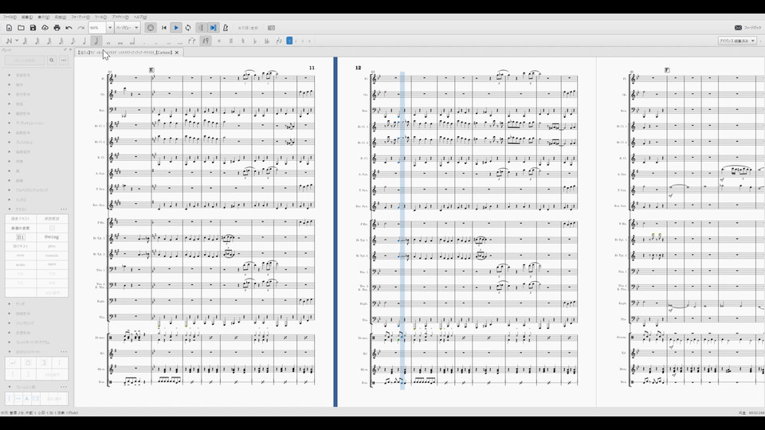Start playback with the Play button
Image resolution: width=765 pixels, height=430 pixels.
(176, 28)
